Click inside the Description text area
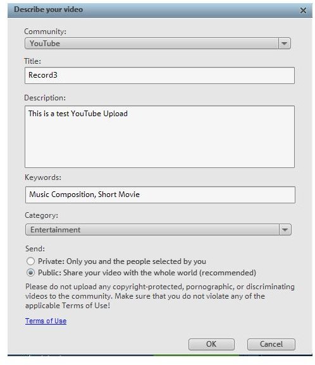This screenshot has width=315, height=365. pyautogui.click(x=159, y=136)
